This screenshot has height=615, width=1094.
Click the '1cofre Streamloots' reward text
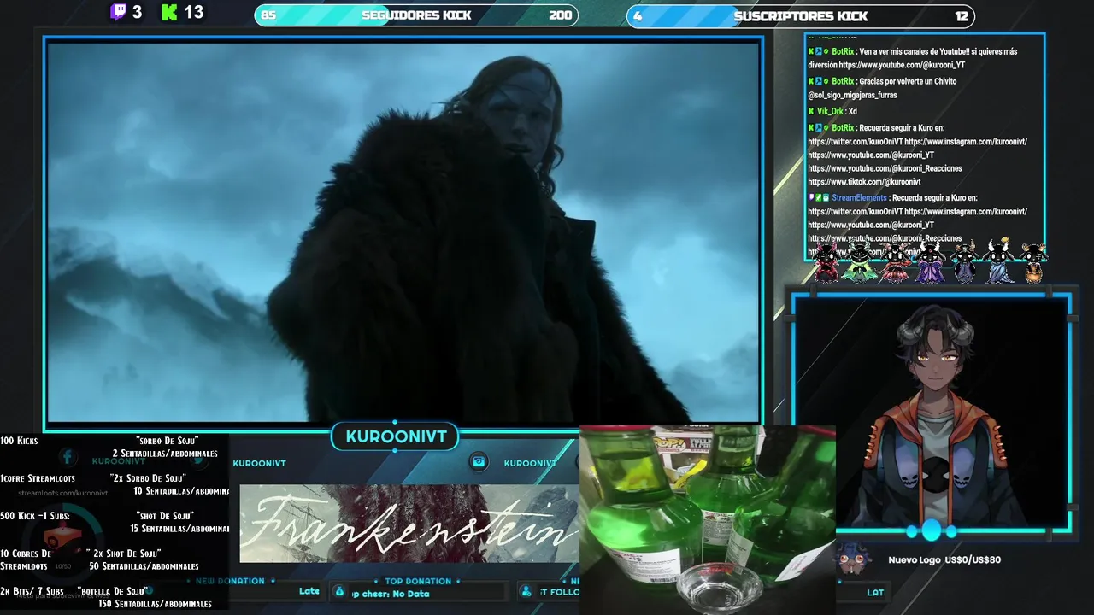pos(38,478)
